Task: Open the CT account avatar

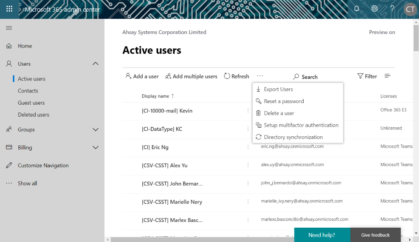Action: [x=410, y=9]
